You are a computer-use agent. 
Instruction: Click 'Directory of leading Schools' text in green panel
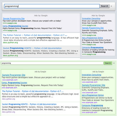pyautogui.click(x=97, y=109)
